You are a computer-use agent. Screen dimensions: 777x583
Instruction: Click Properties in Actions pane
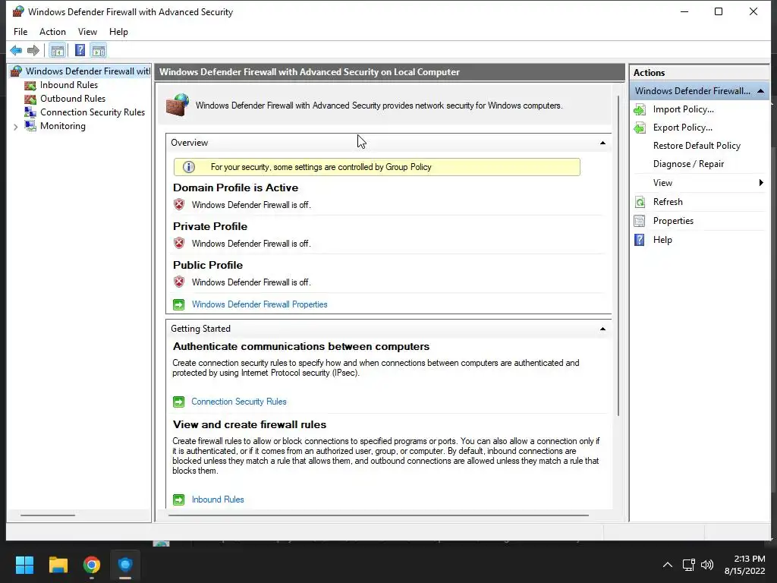[x=673, y=221]
